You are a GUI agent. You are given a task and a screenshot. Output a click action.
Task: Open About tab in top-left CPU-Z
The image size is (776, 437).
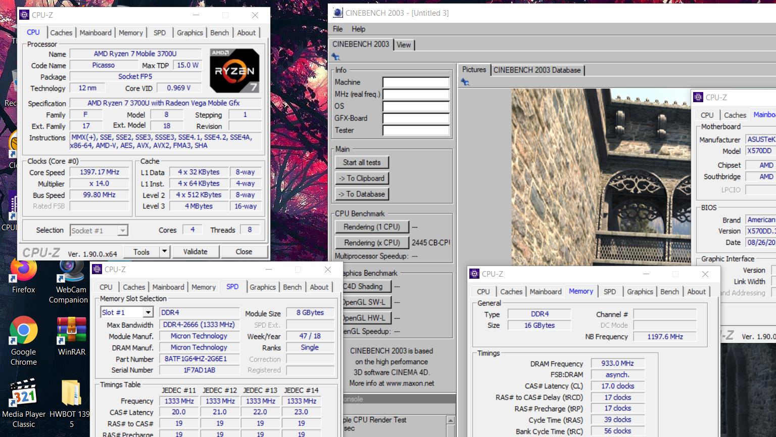point(247,32)
